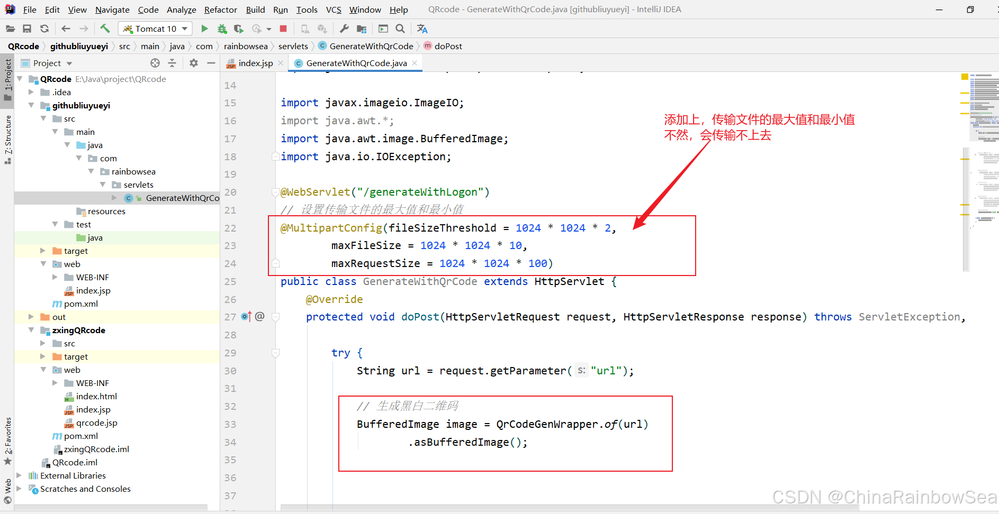Expand External Libraries node
The width and height of the screenshot is (999, 514).
pyautogui.click(x=19, y=475)
